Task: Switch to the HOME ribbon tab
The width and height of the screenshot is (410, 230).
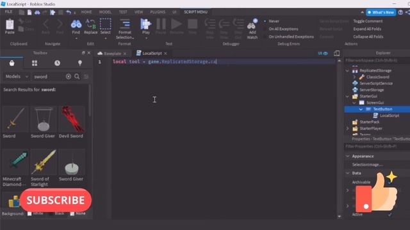Action: (x=86, y=12)
